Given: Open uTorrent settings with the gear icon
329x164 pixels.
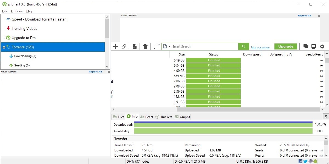Looking at the screenshot, I should click(x=322, y=46).
